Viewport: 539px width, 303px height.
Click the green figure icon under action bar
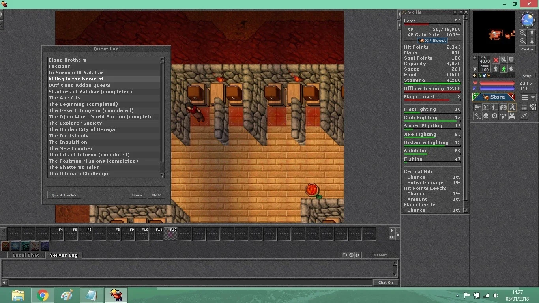click(x=25, y=246)
